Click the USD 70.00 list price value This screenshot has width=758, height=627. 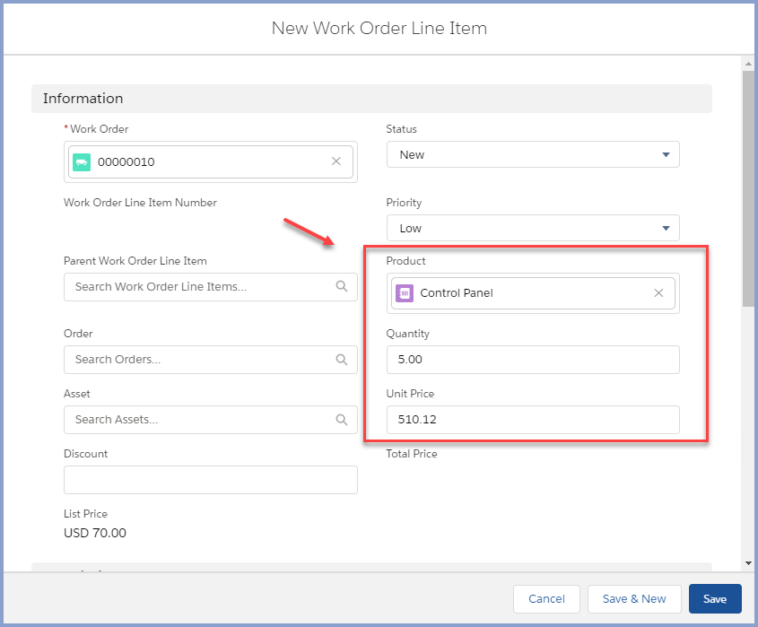pos(95,533)
